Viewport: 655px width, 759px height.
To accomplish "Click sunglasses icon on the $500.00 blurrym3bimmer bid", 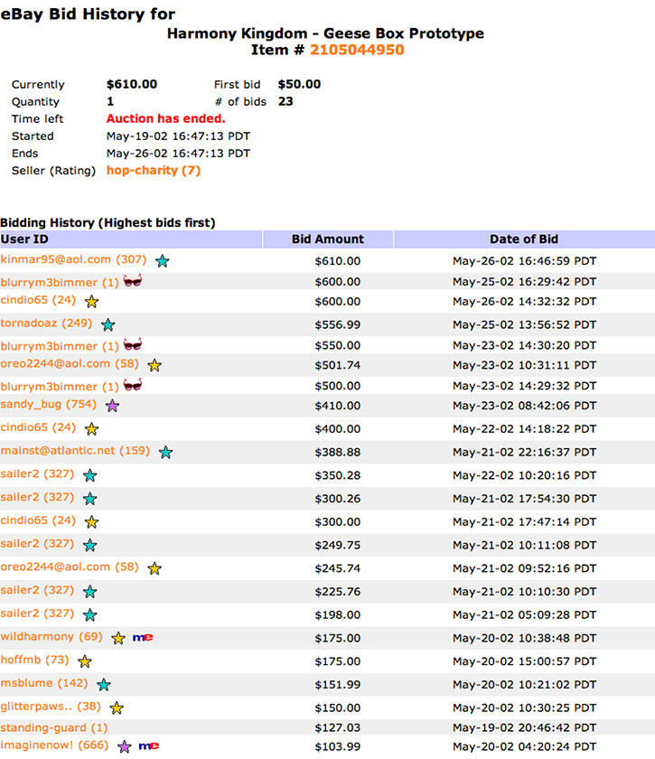I will point(133,385).
